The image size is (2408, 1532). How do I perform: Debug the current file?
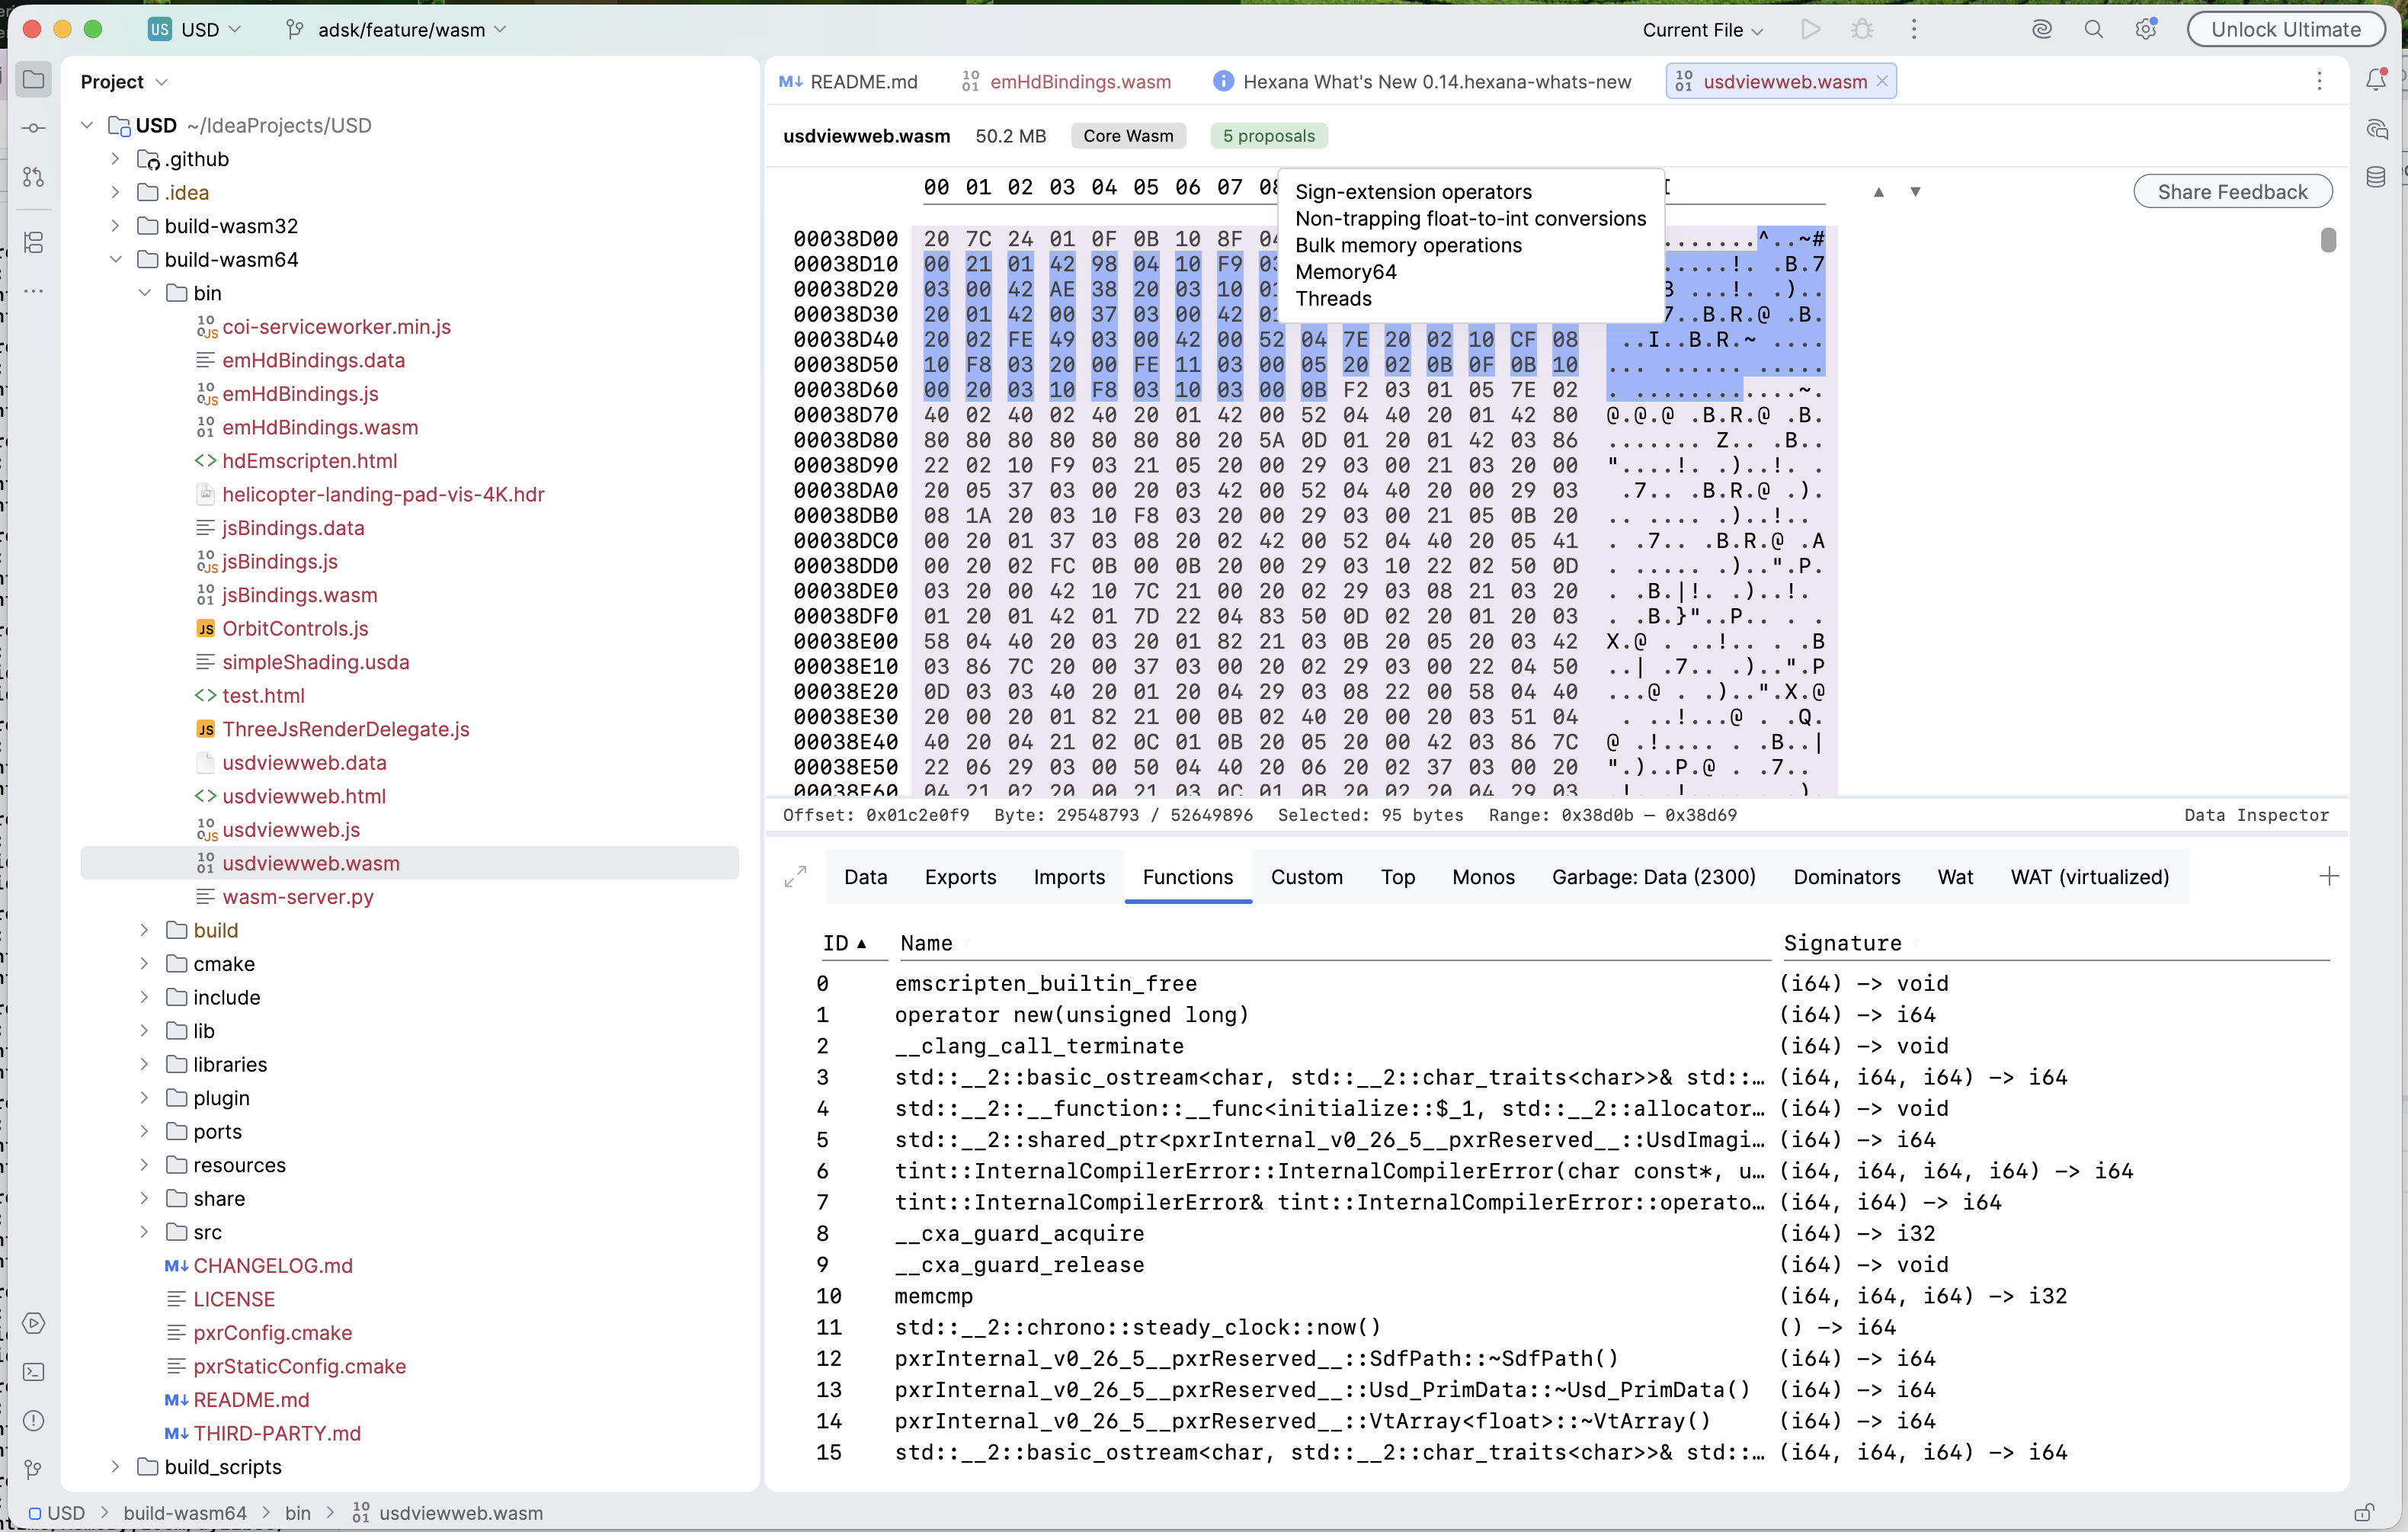[x=1862, y=29]
